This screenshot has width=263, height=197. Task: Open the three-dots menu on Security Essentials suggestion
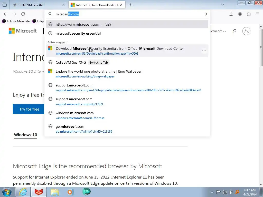point(204,51)
